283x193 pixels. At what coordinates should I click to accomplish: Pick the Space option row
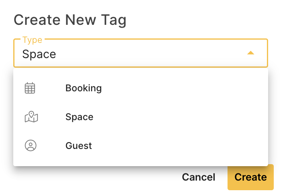141,117
